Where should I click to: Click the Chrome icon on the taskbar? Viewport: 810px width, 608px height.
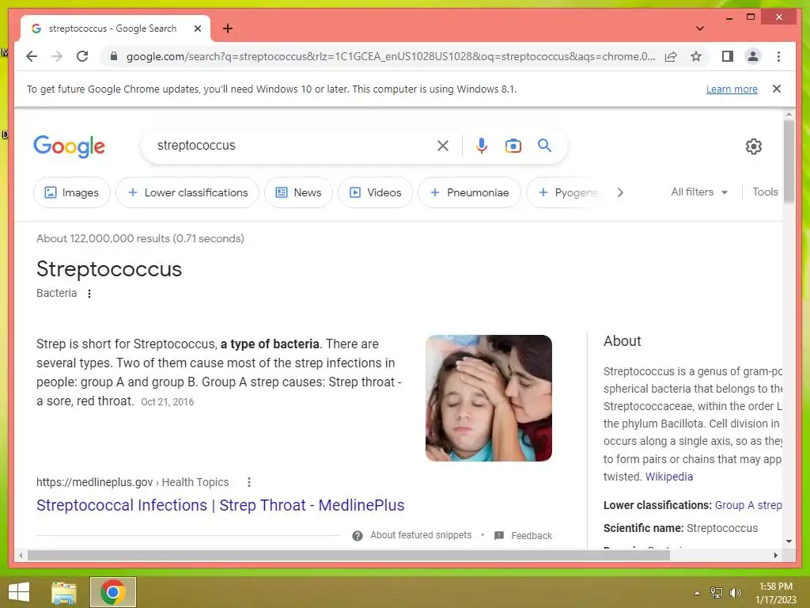113,592
